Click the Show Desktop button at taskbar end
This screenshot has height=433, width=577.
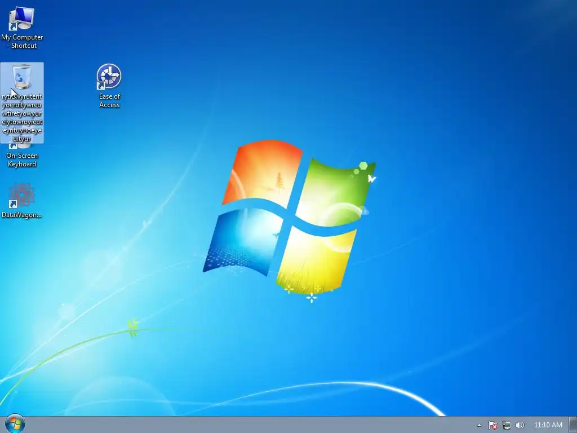[x=573, y=425]
